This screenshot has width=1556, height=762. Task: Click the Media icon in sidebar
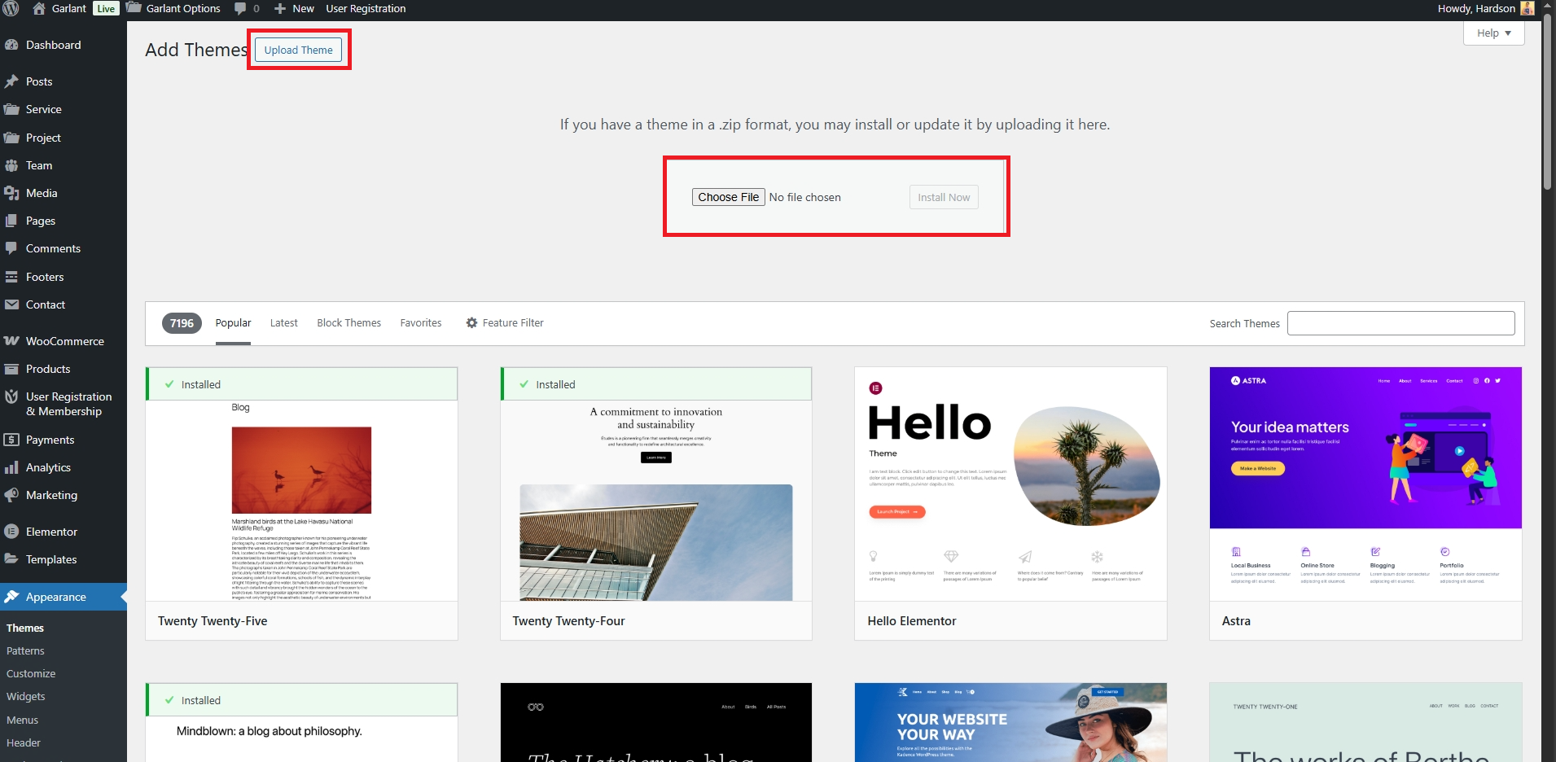click(11, 193)
